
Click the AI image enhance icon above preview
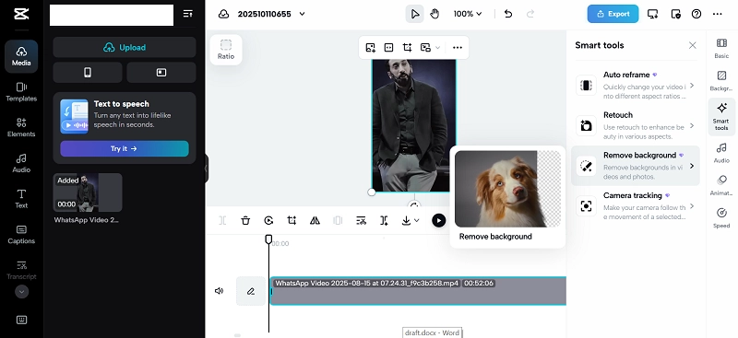371,48
